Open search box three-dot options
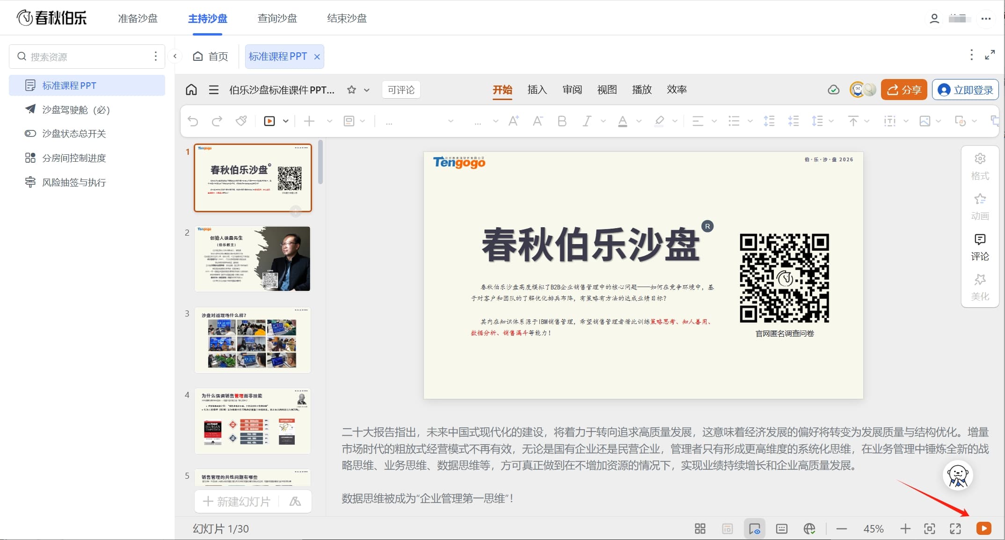This screenshot has width=1005, height=540. click(x=156, y=57)
